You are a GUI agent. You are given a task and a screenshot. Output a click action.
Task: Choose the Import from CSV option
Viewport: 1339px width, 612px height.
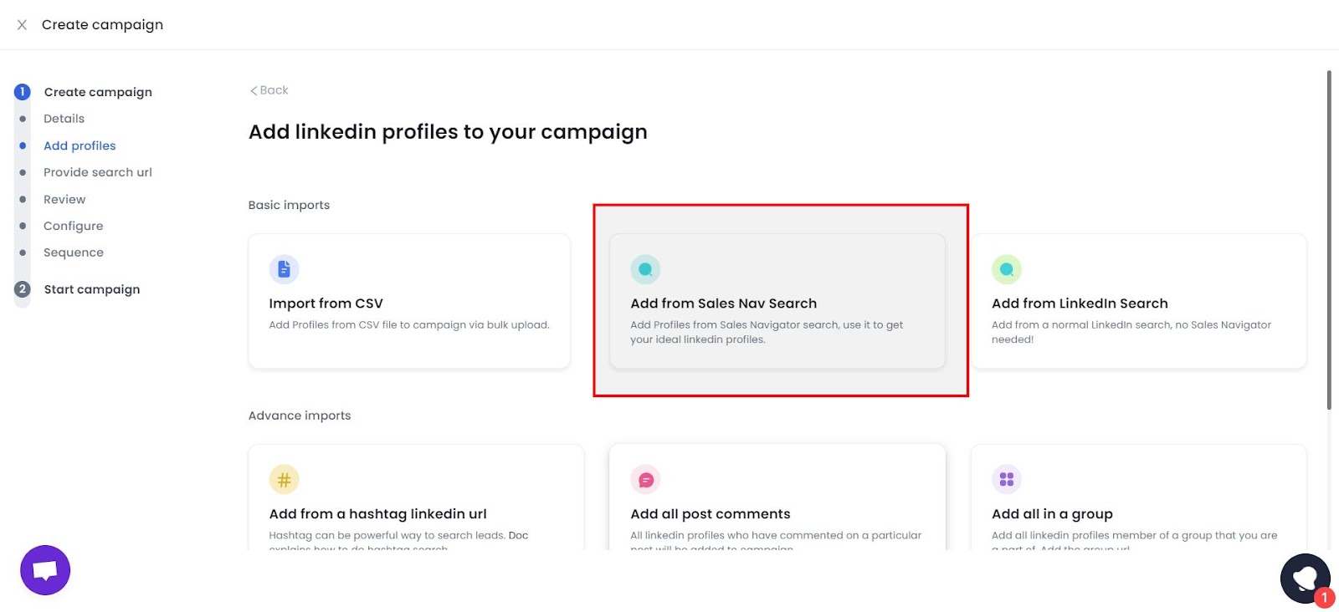[409, 301]
